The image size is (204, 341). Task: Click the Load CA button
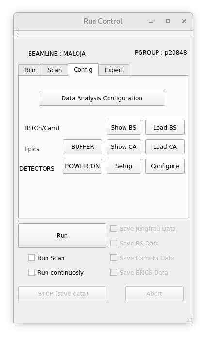click(165, 147)
